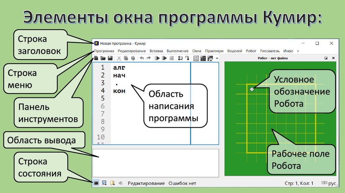Place cursor on the кон line
Image resolution: width=345 pixels, height=193 pixels.
119,91
